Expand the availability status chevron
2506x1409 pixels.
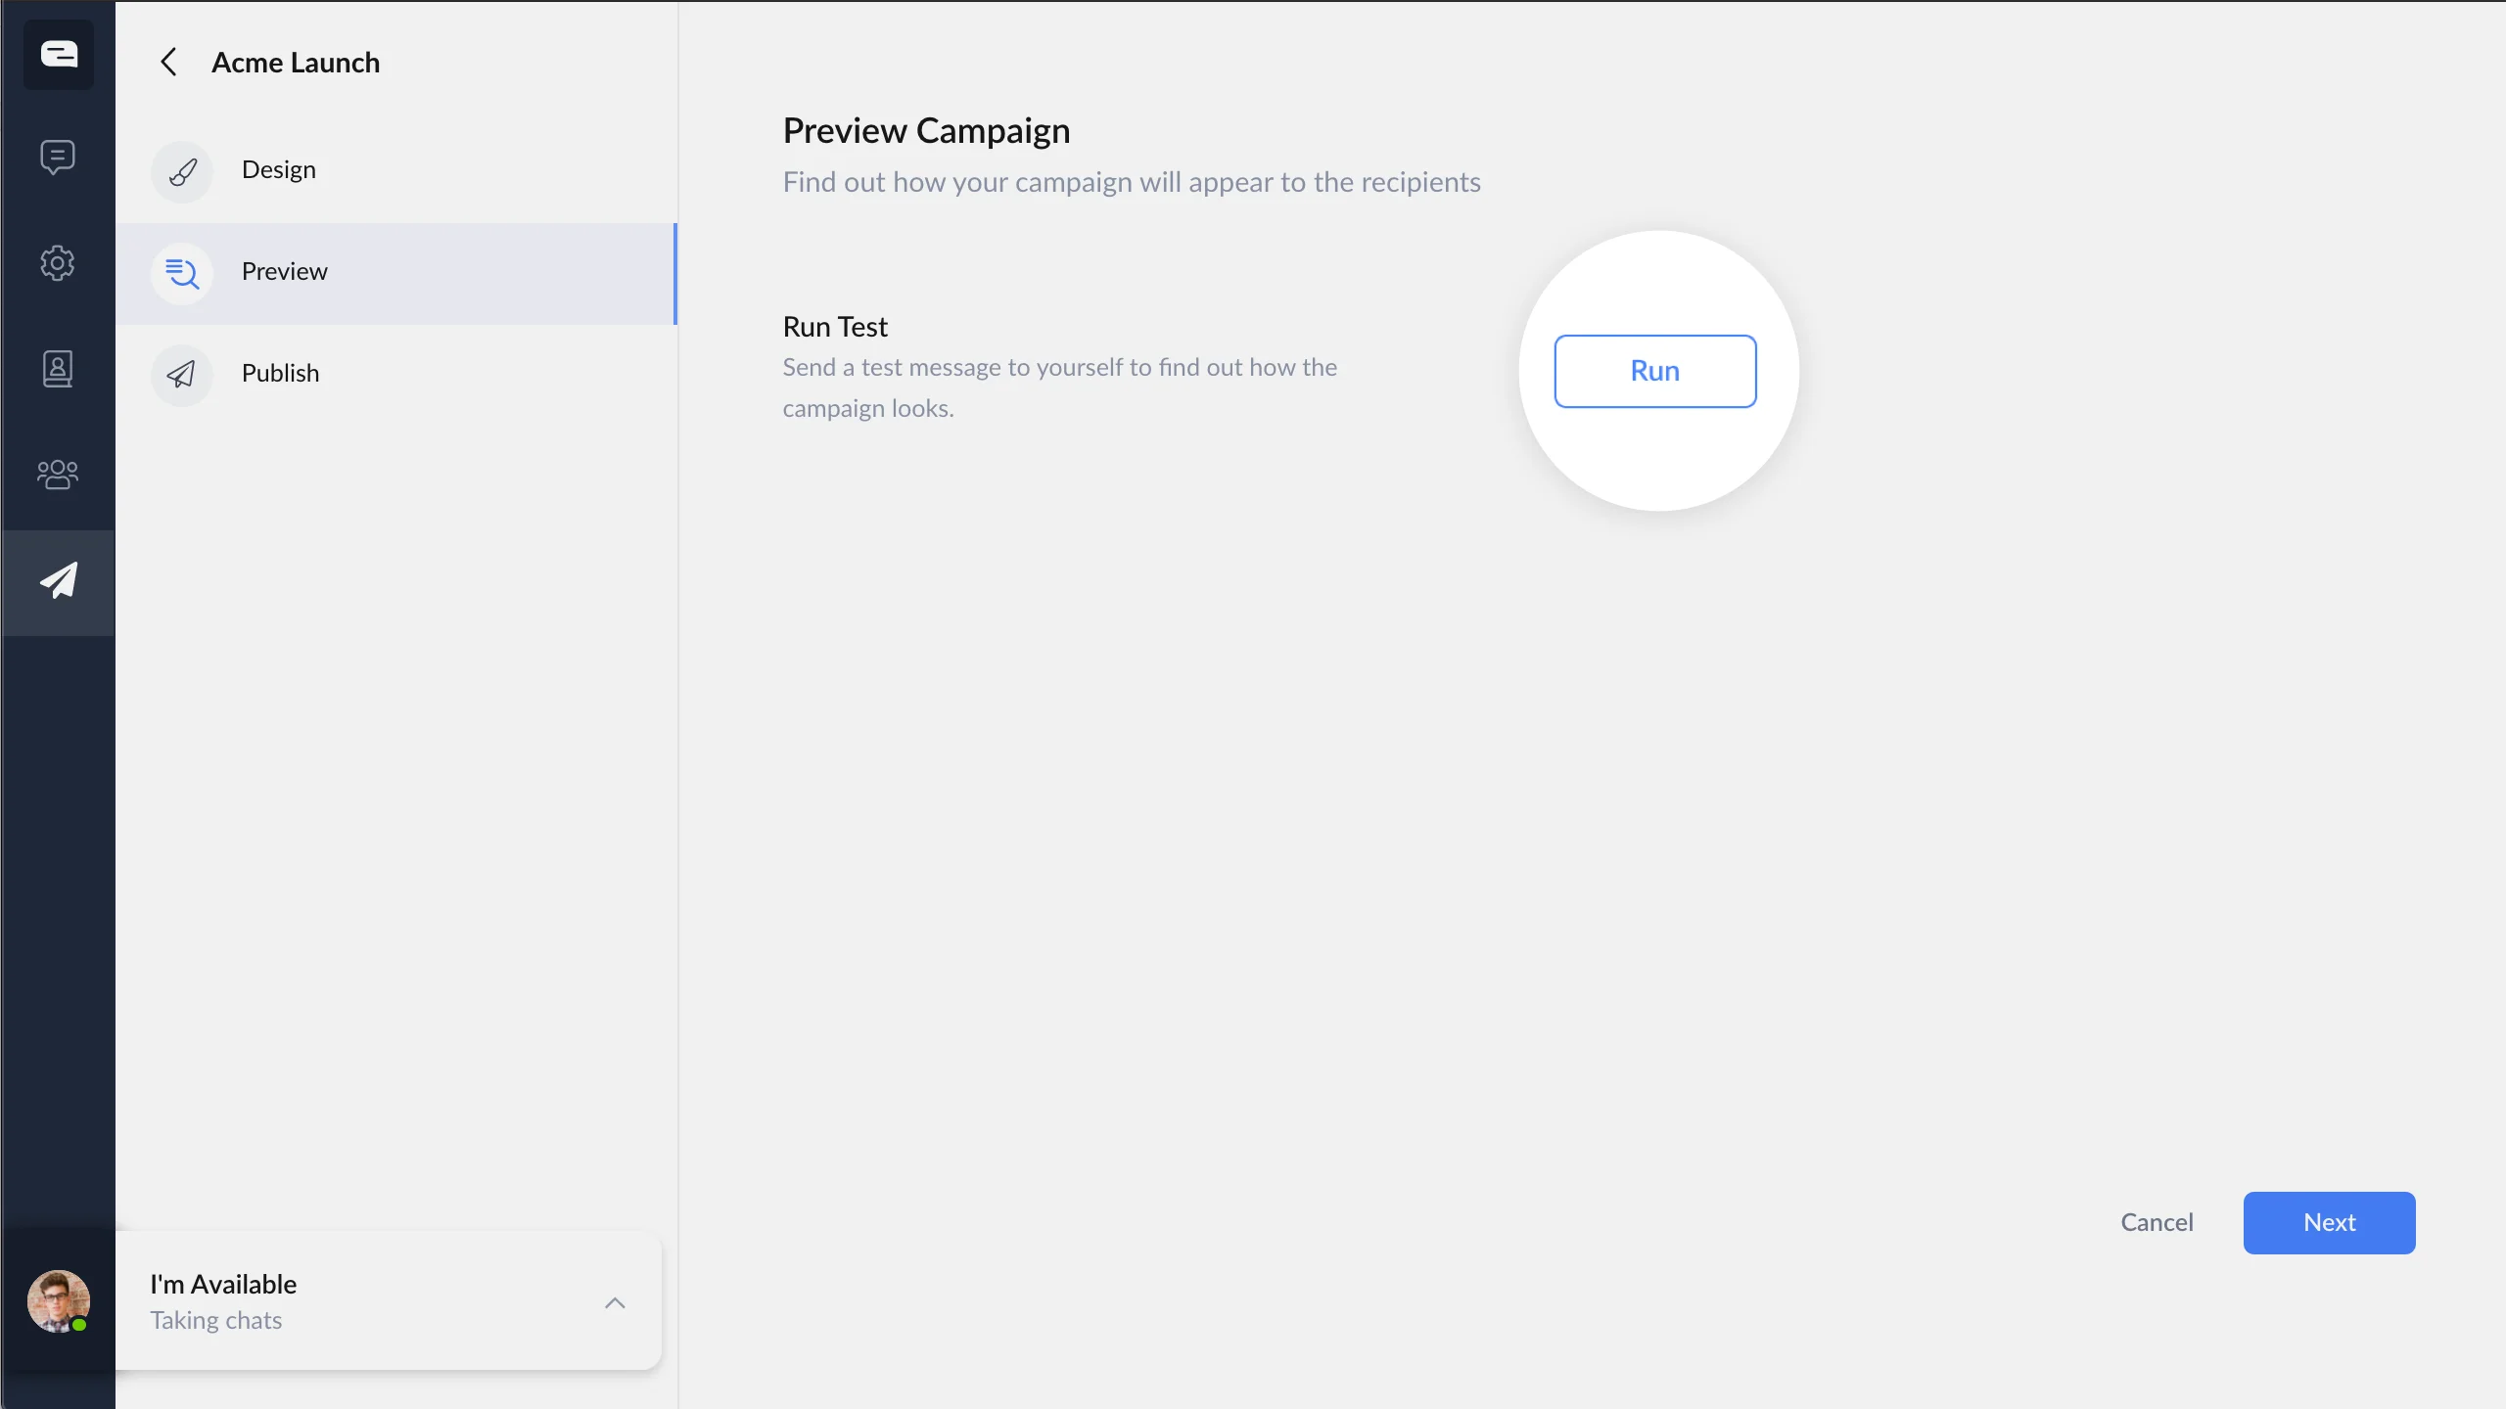pyautogui.click(x=615, y=1302)
